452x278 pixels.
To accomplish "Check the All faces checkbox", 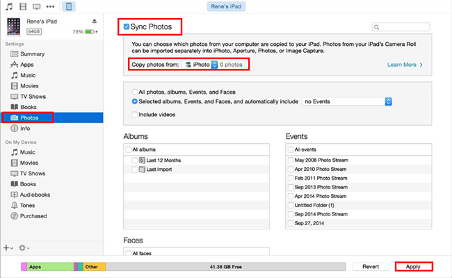I will tap(129, 253).
